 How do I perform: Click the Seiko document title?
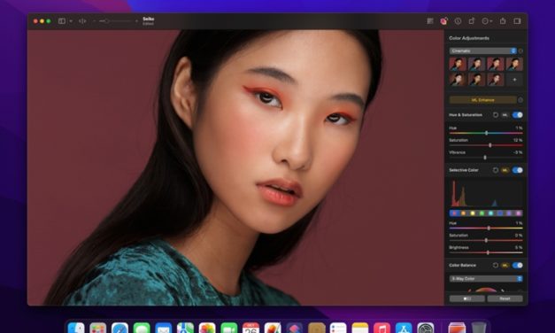tap(149, 19)
